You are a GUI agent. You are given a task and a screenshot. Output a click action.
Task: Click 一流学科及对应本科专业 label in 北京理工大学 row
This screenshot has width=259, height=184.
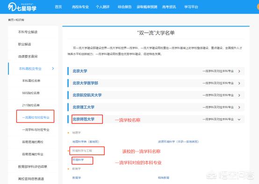click(218, 107)
